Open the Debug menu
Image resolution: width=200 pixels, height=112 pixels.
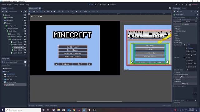pos(16,5)
